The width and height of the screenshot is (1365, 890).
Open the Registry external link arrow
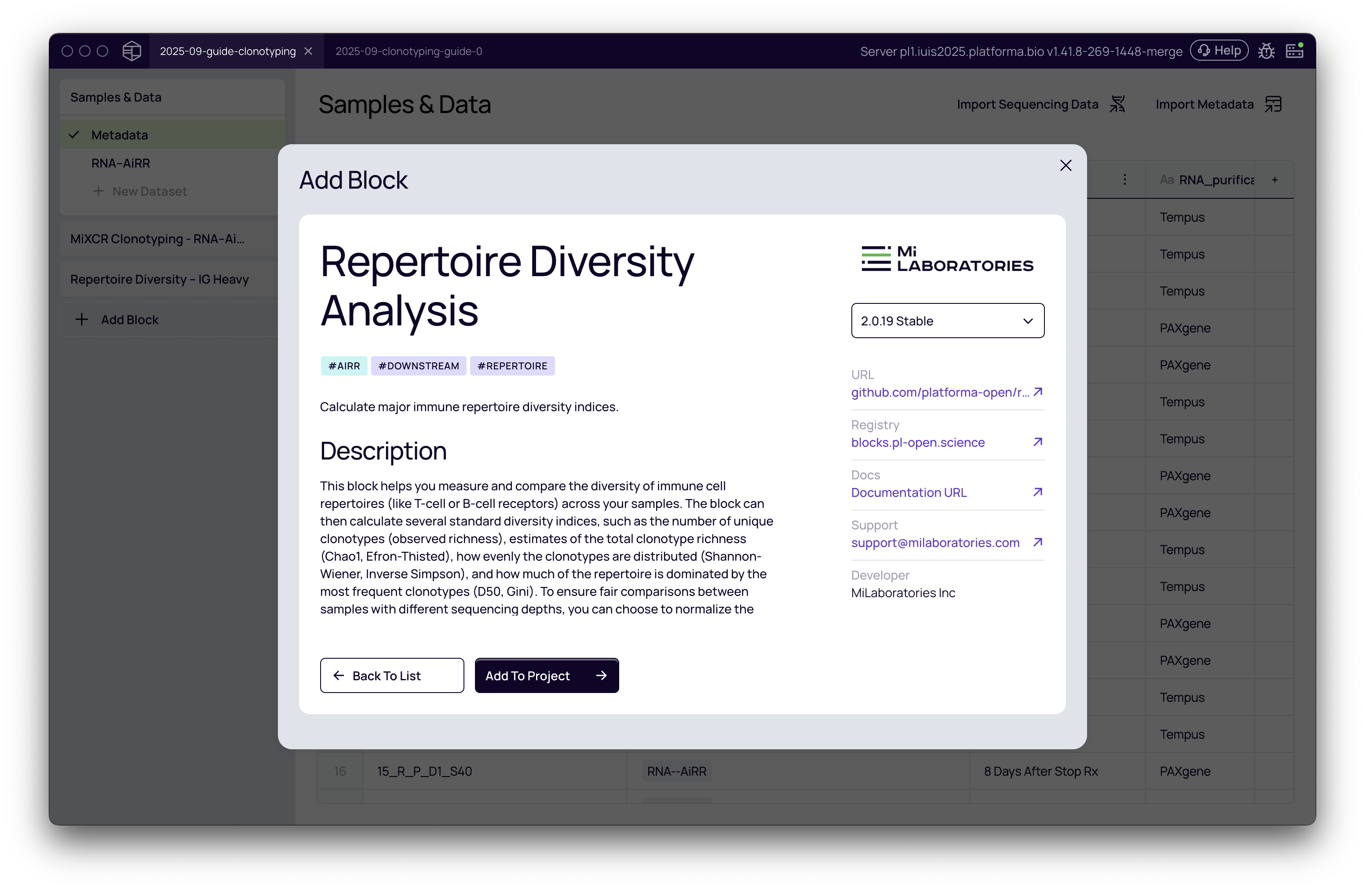1037,442
